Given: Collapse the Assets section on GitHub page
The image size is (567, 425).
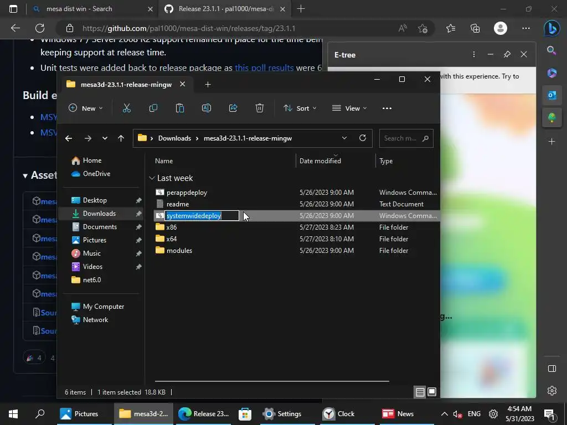Looking at the screenshot, I should 25,176.
